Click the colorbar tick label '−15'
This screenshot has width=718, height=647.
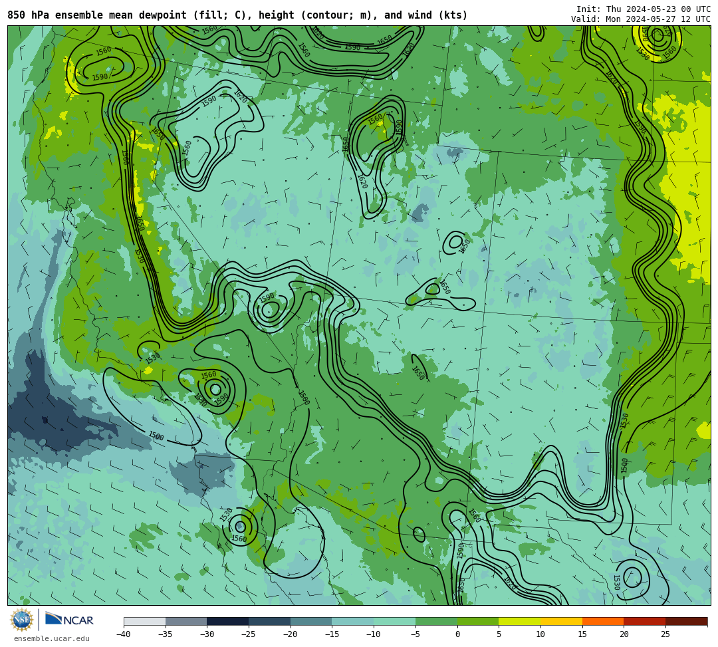pyautogui.click(x=332, y=634)
